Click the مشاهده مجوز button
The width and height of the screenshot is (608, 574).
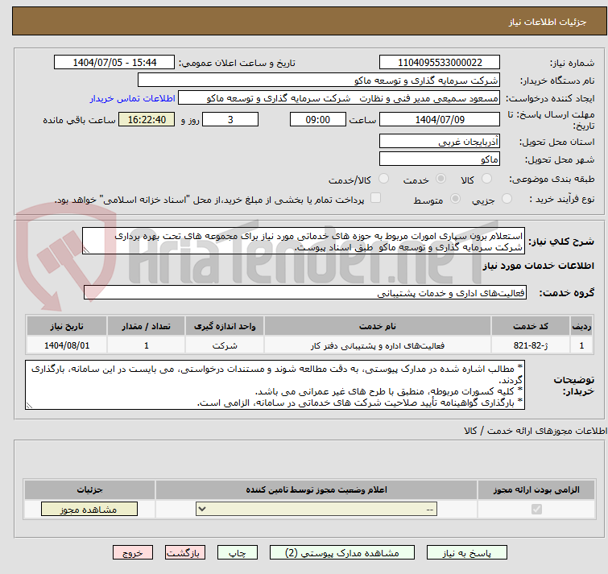89,510
